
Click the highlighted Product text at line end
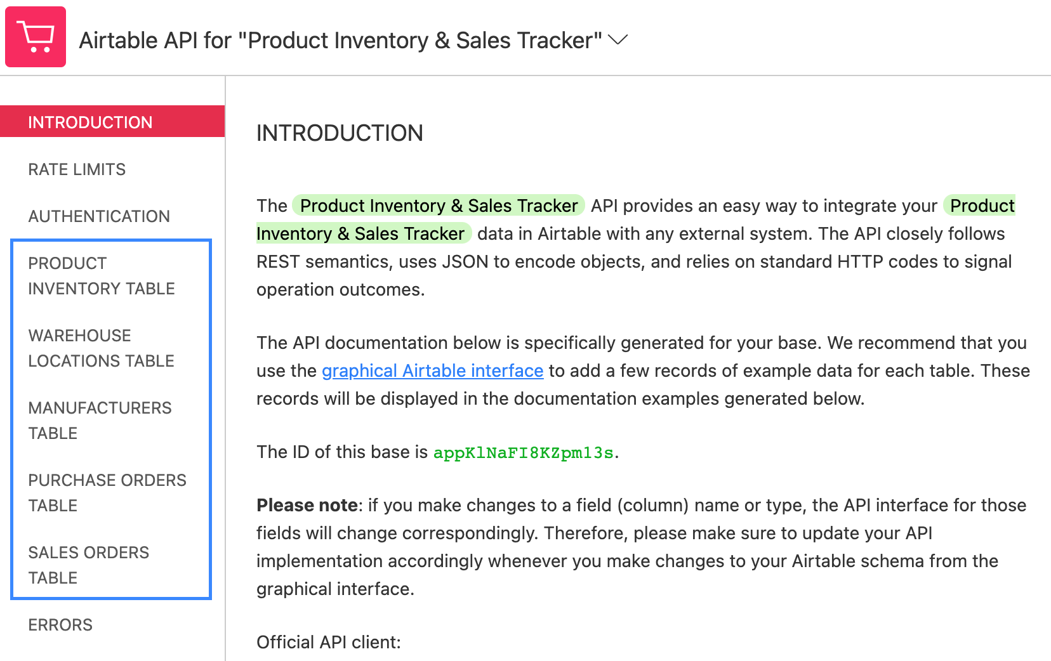click(980, 206)
